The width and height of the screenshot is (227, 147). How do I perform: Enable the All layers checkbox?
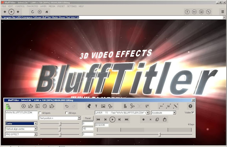(x=40, y=113)
